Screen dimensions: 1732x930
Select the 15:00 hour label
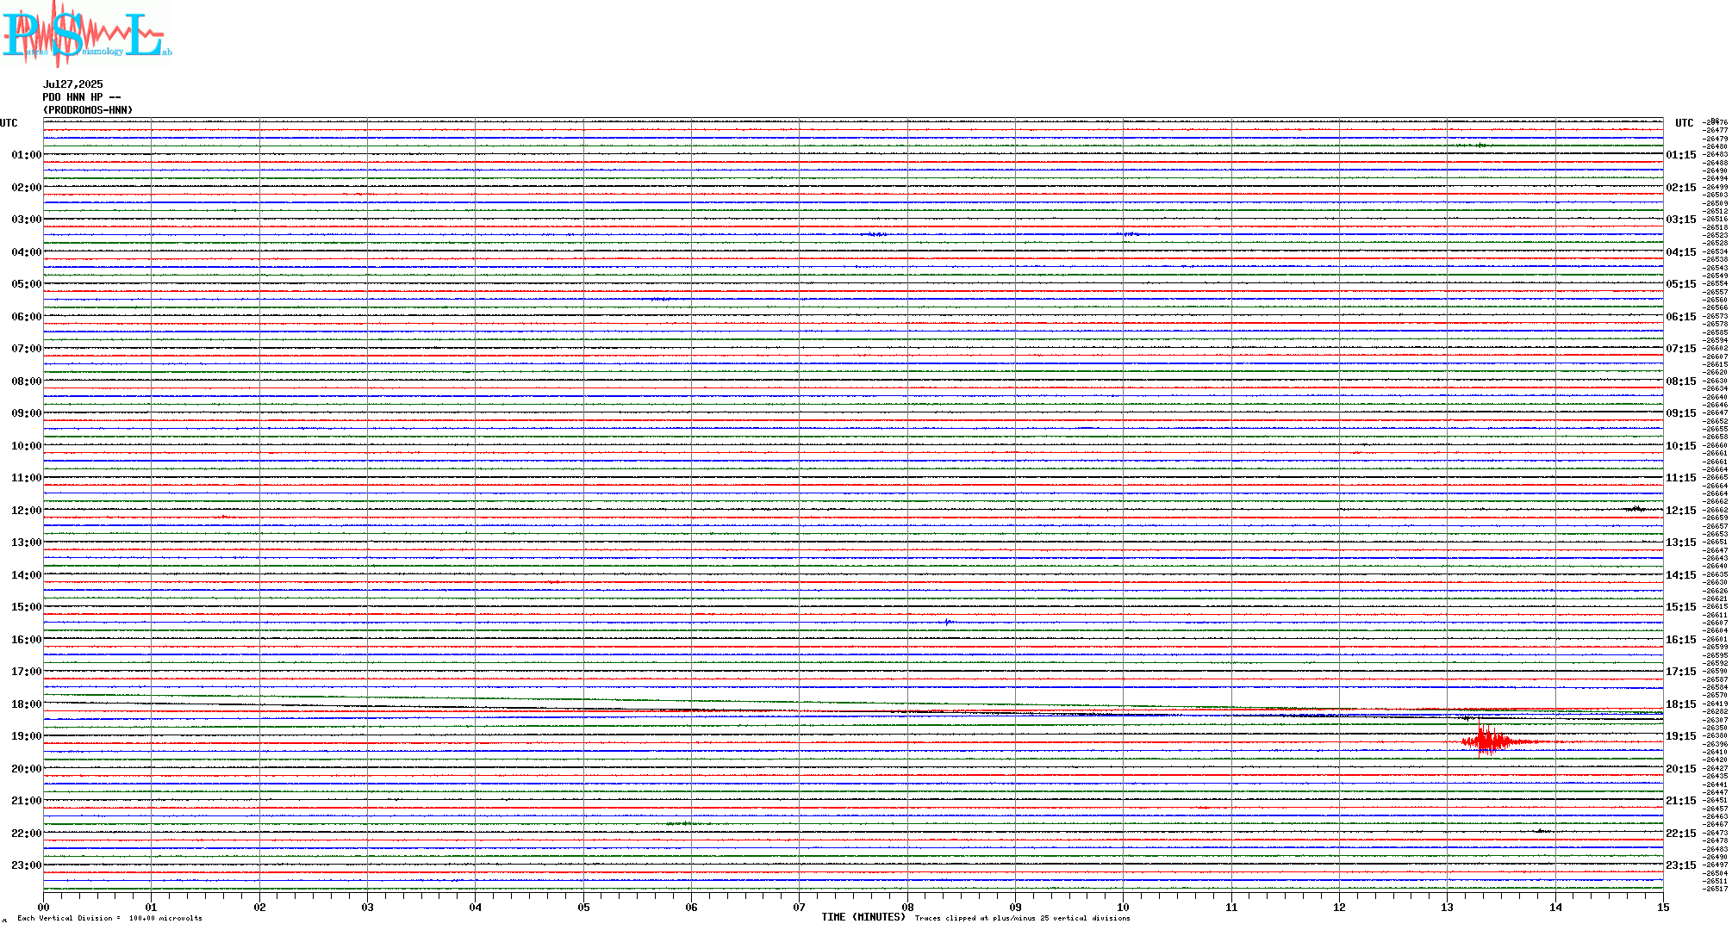tap(27, 607)
